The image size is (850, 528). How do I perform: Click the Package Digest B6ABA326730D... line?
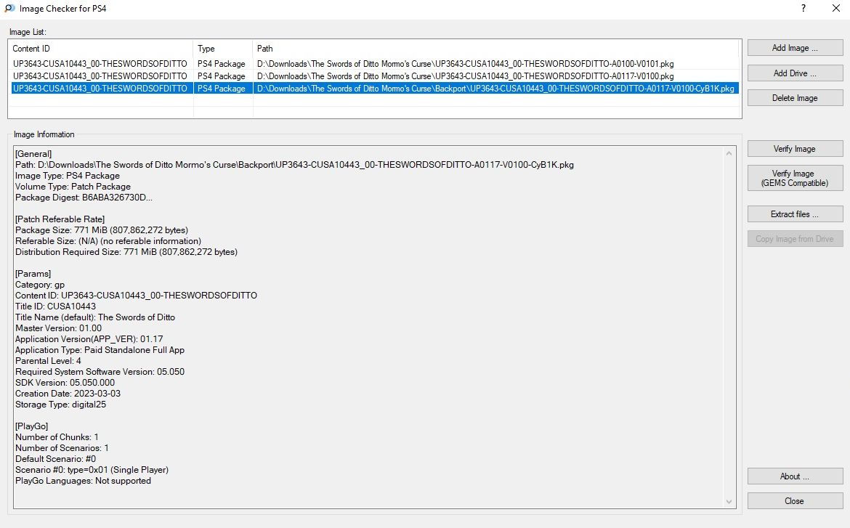84,198
